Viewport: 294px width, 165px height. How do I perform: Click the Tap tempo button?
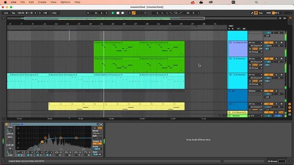pyautogui.click(x=13, y=13)
